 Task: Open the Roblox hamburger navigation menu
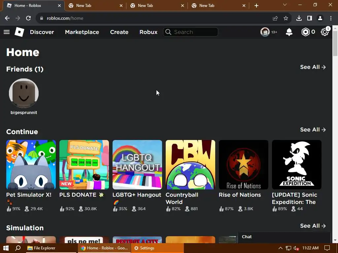point(7,32)
